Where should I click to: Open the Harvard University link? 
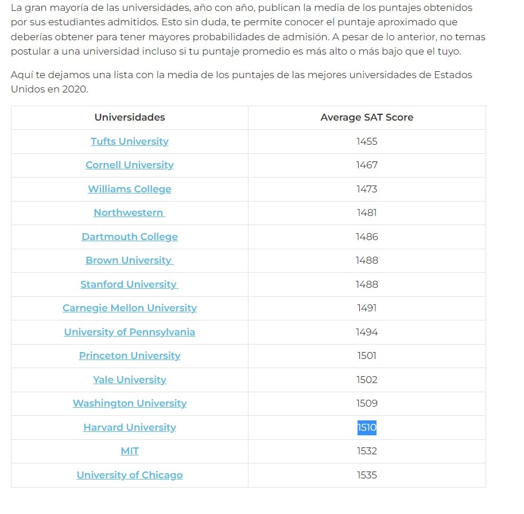pyautogui.click(x=130, y=427)
